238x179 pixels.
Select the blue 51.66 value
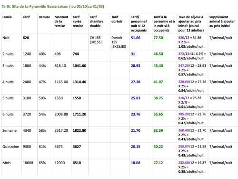click(136, 38)
